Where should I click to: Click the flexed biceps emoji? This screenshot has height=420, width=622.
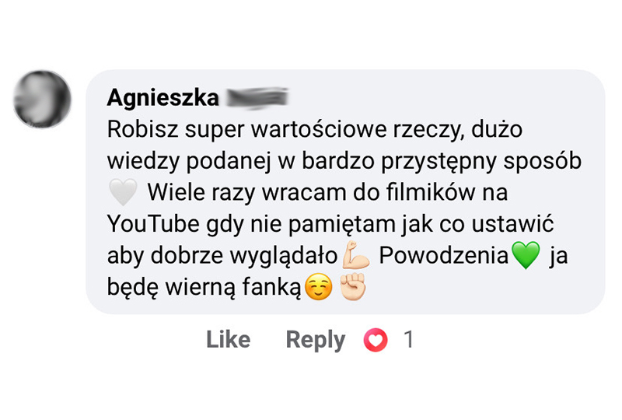coord(356,255)
